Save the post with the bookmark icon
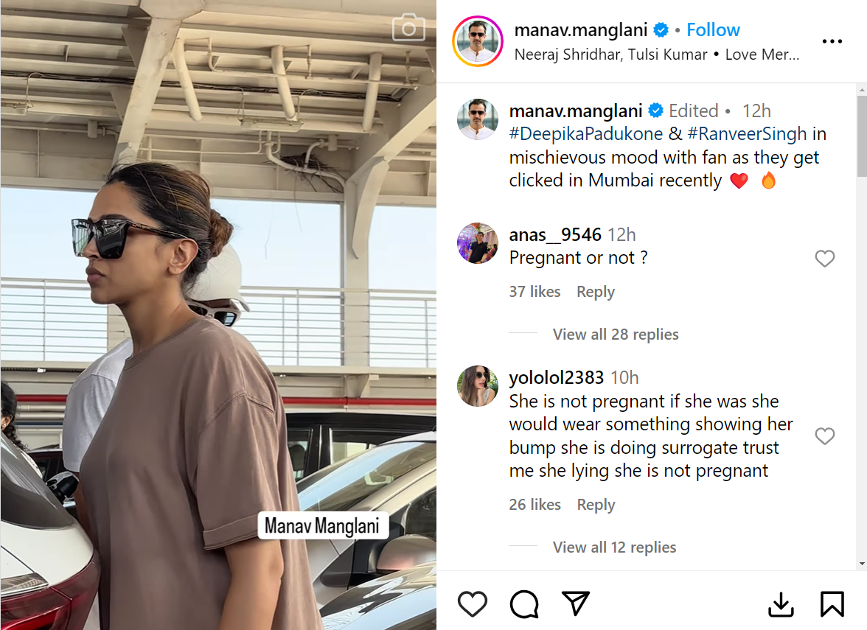 coord(832,604)
